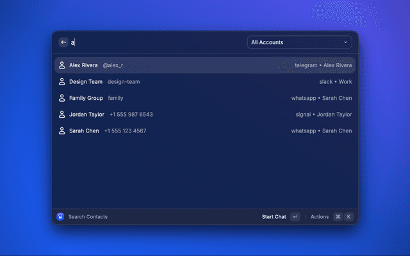Click the person icon beside Sarah Chen
This screenshot has width=410, height=256.
[x=62, y=131]
